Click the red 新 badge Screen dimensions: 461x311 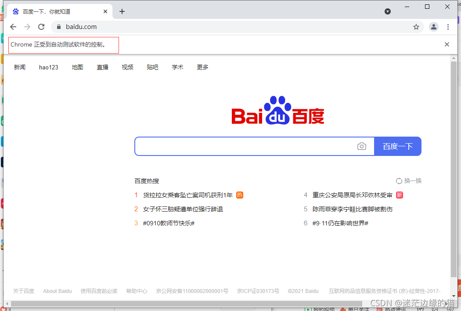[x=399, y=195]
